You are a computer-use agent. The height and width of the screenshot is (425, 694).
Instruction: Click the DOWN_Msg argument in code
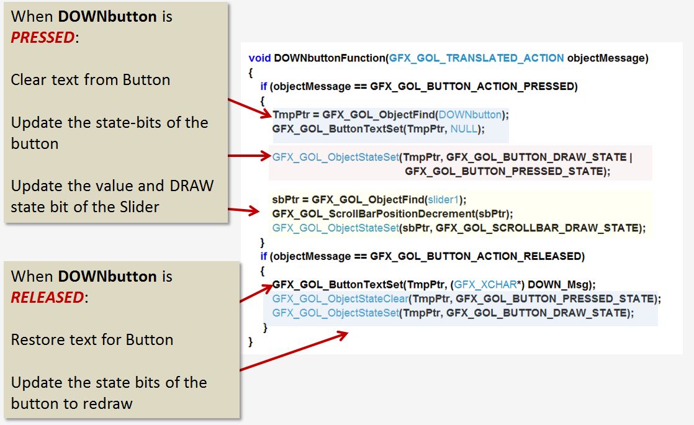point(562,284)
